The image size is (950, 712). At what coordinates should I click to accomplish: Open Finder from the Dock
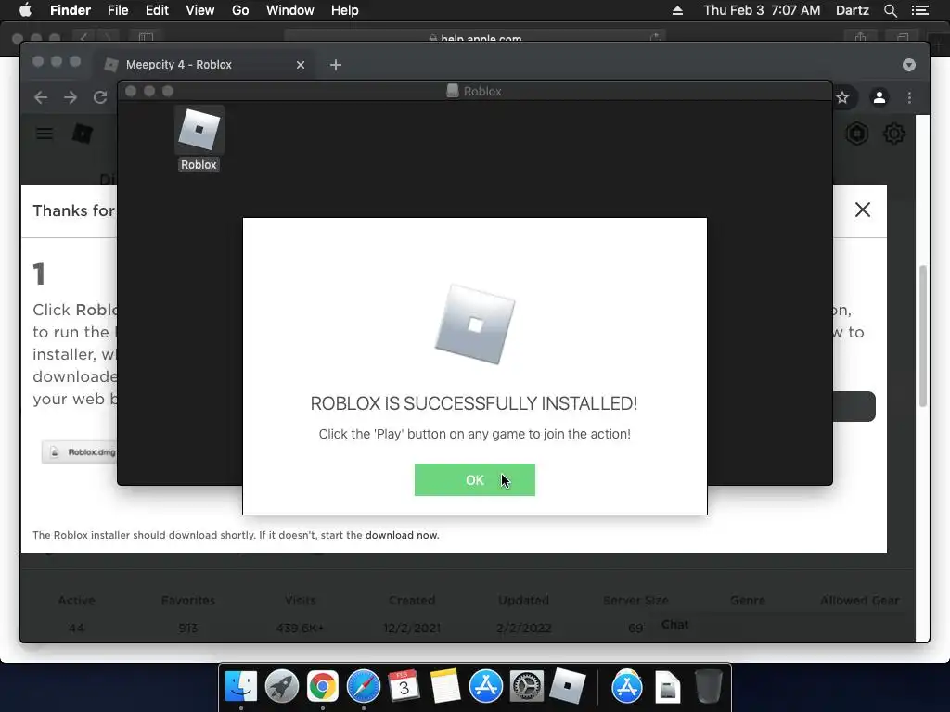241,687
